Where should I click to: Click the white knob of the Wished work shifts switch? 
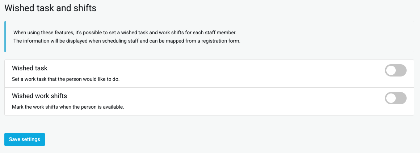[391, 98]
